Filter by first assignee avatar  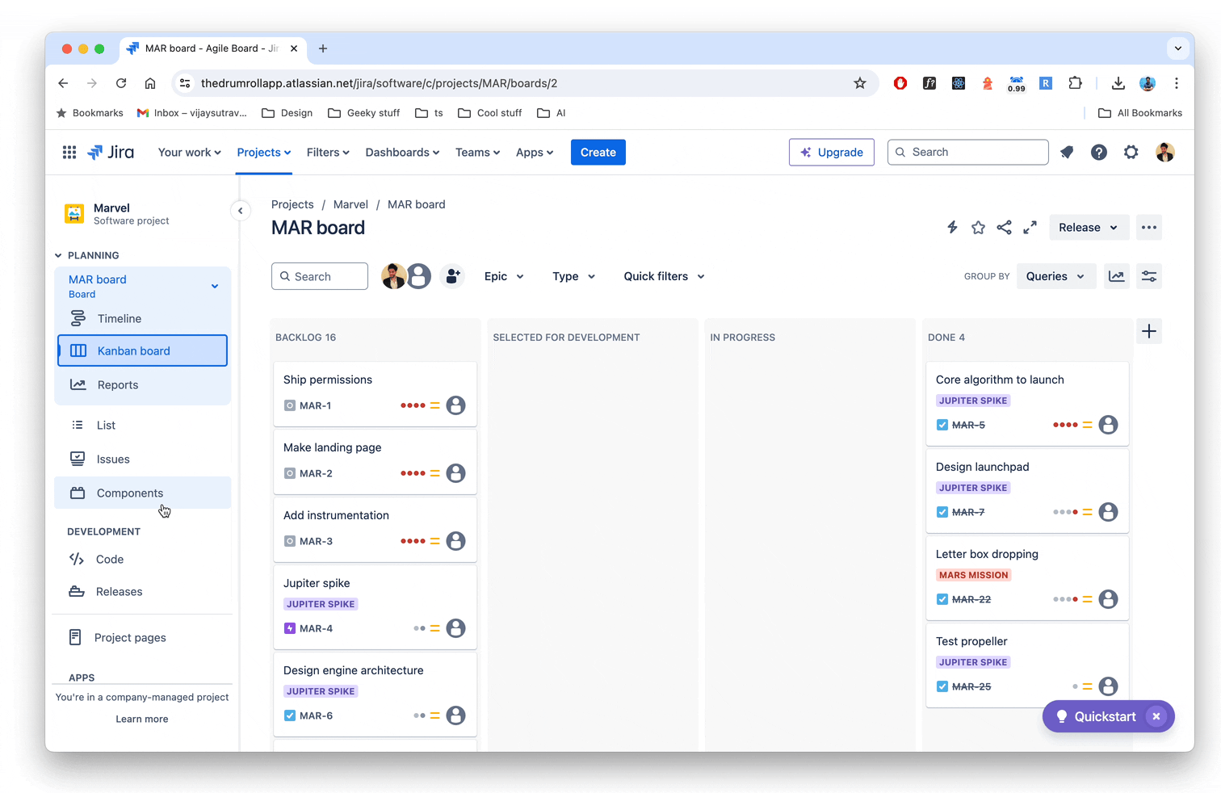point(393,276)
